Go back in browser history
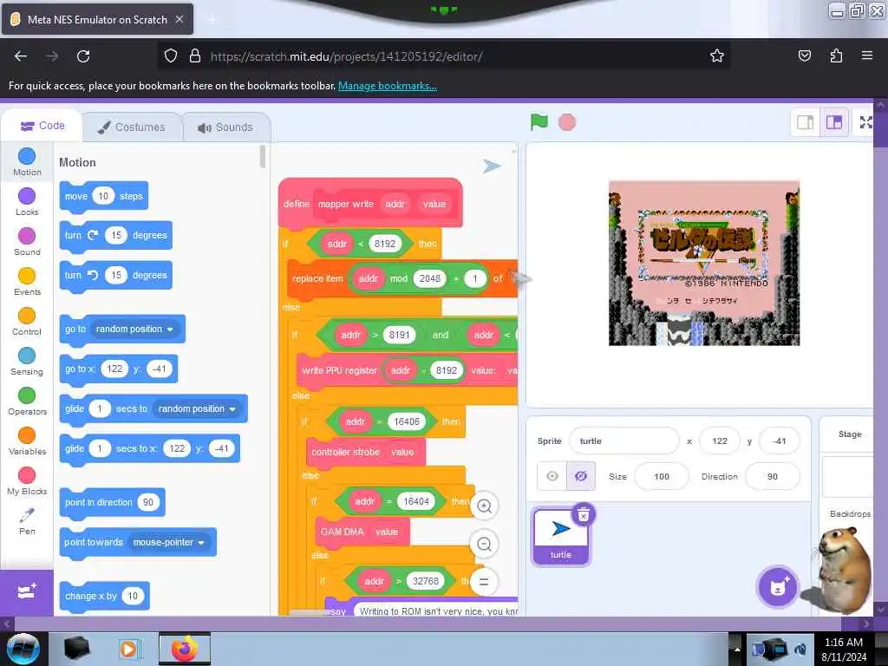The image size is (888, 666). (x=21, y=56)
